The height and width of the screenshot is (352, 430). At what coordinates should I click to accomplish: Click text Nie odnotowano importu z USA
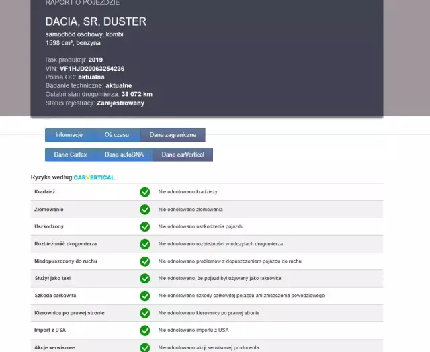click(193, 330)
